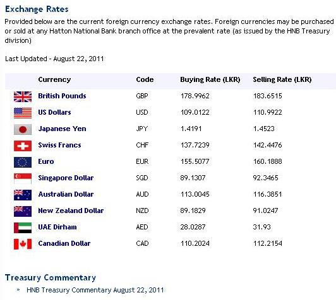This screenshot has width=336, height=300.
Task: Click the UAE flag icon
Action: tap(23, 228)
